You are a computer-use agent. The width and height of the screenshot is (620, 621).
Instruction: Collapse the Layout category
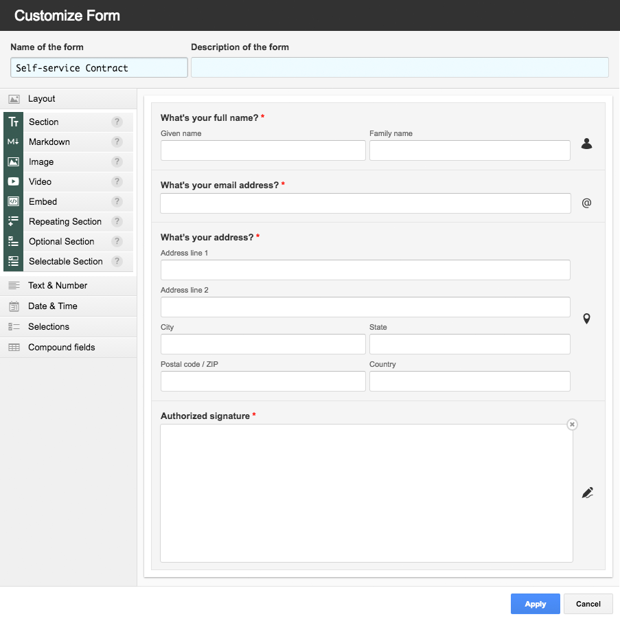(x=69, y=99)
